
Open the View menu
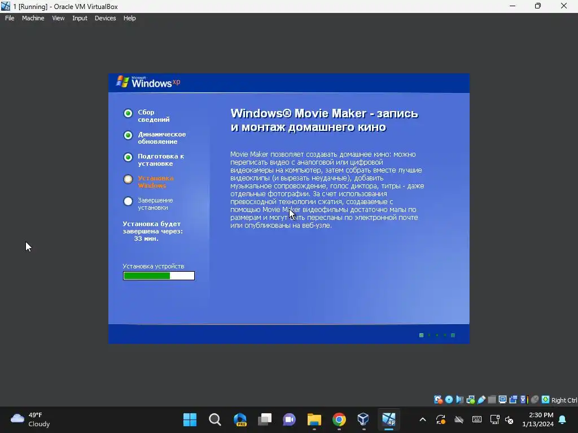pyautogui.click(x=58, y=18)
